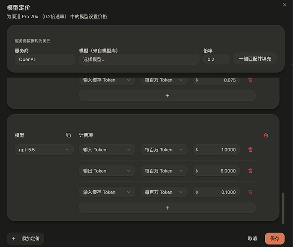Click the 0.1000 price field

point(216,192)
